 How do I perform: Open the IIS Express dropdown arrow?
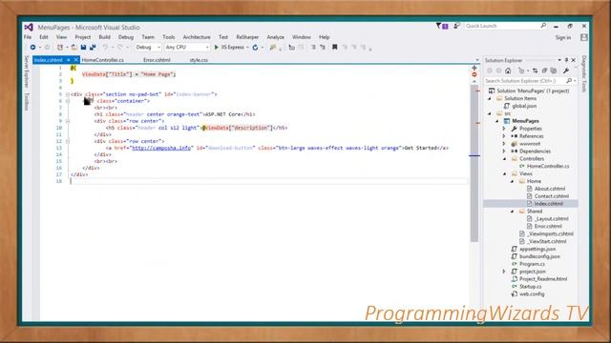click(x=247, y=47)
